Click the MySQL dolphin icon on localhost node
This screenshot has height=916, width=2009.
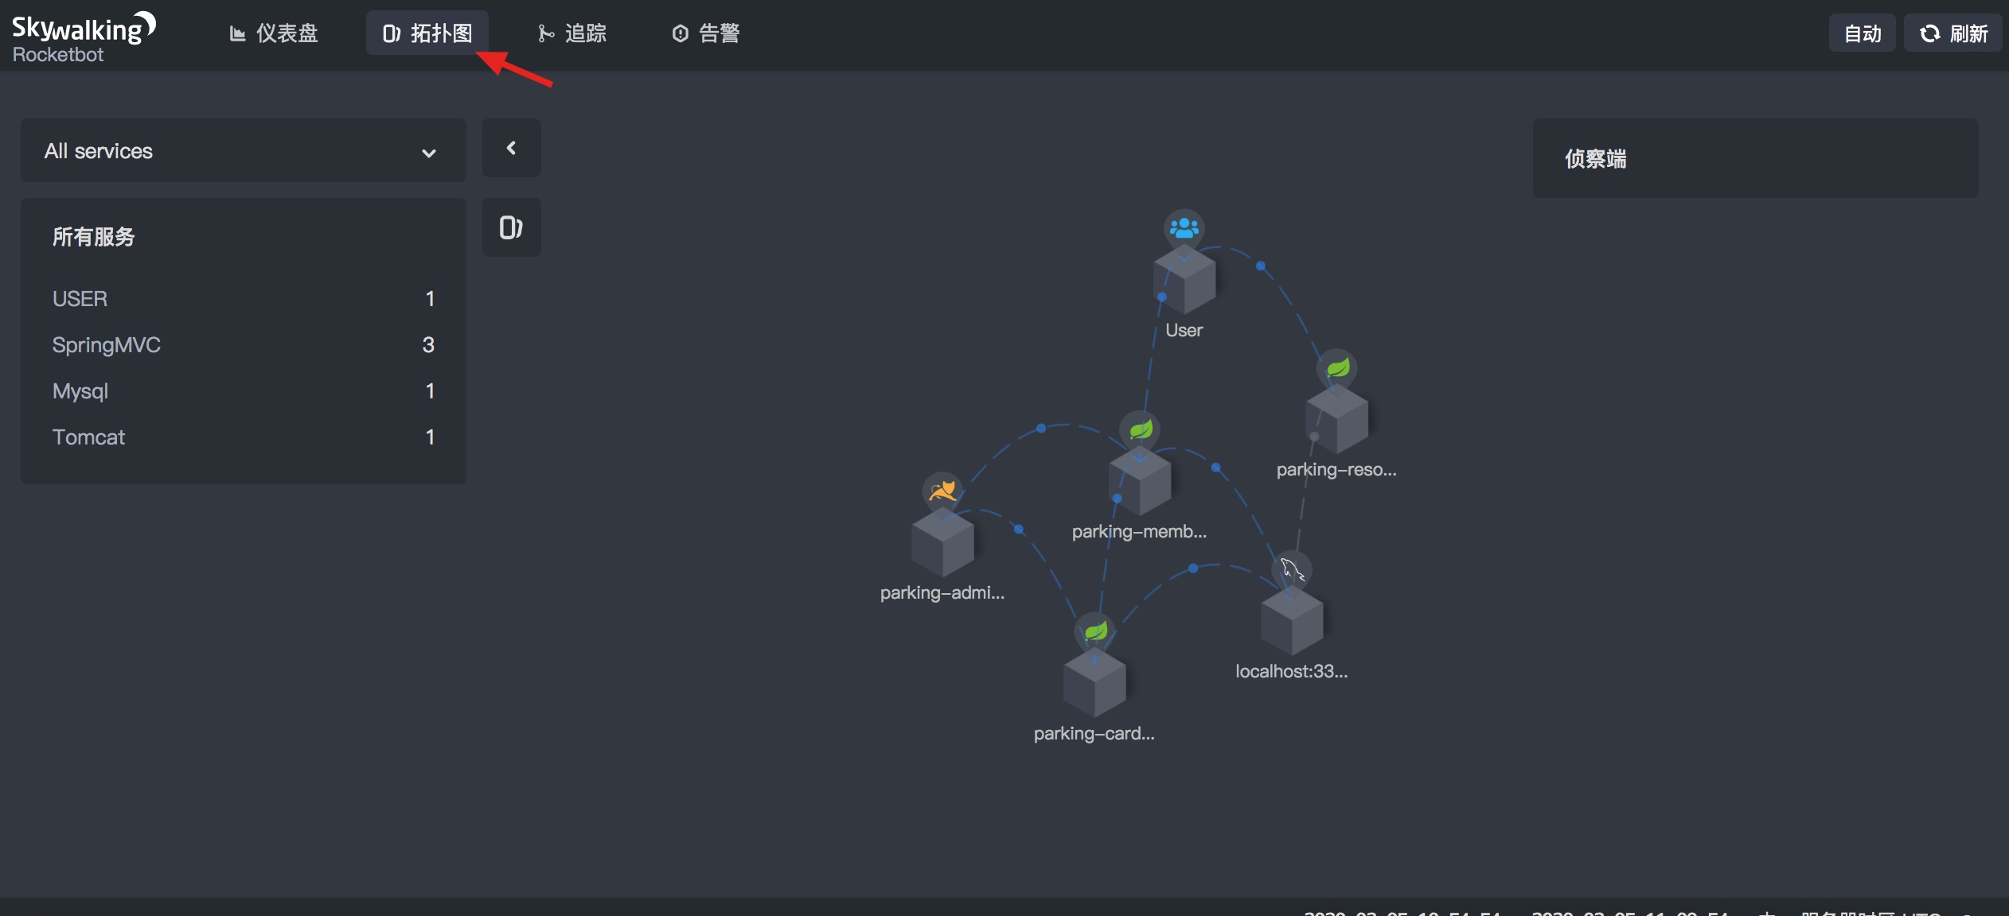pos(1291,569)
